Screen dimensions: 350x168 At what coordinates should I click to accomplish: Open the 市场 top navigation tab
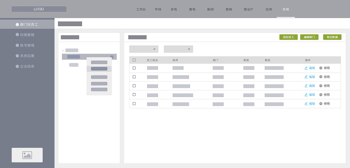[158, 9]
